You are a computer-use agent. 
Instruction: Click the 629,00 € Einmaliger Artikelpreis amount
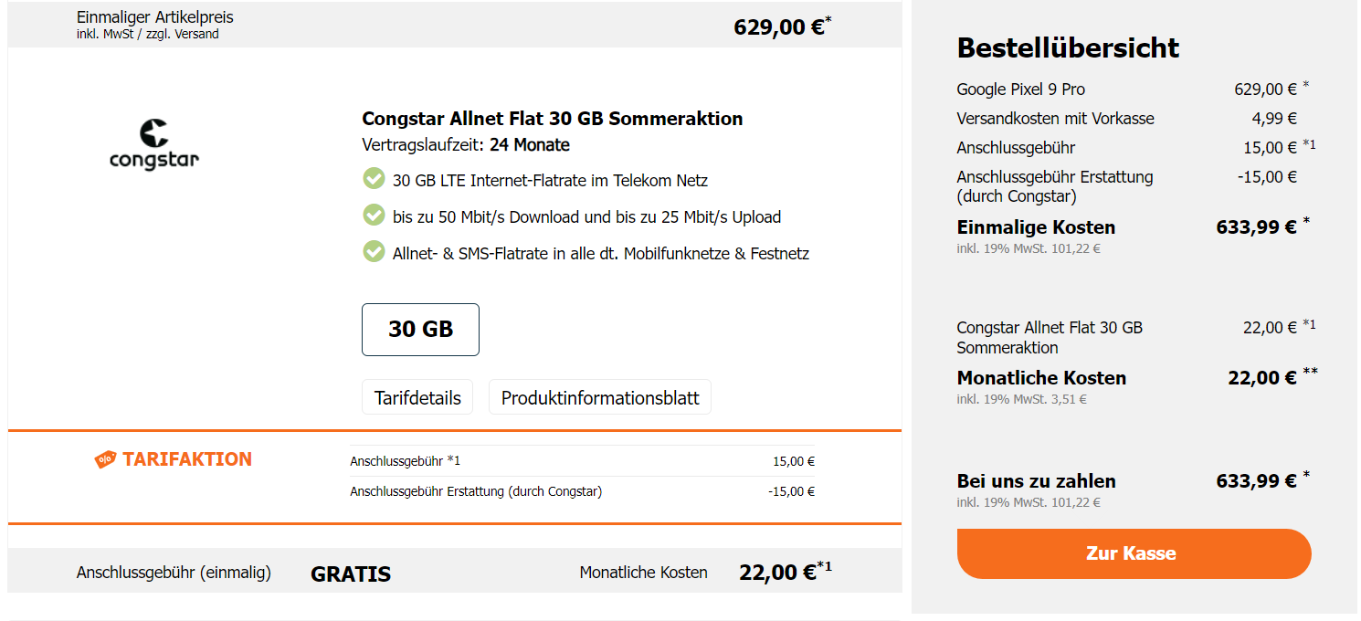click(x=779, y=27)
